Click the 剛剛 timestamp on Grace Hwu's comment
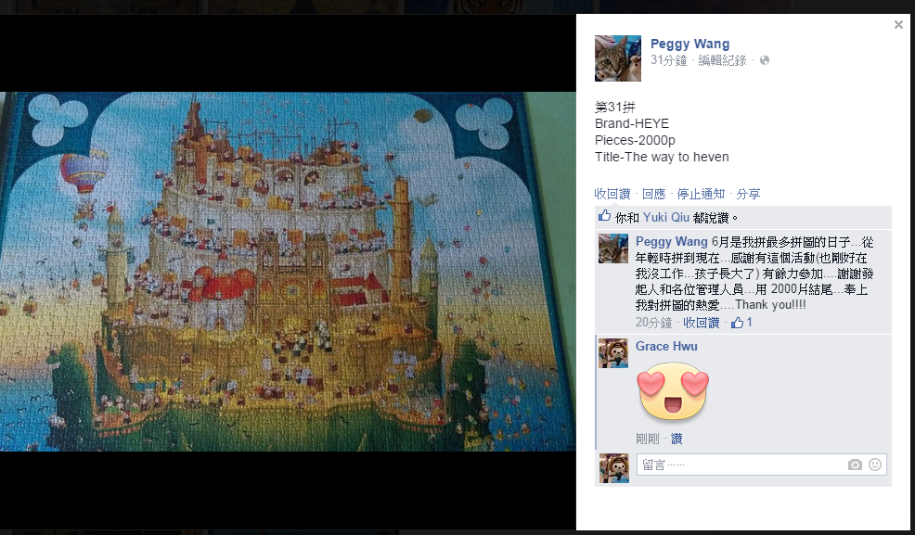 coord(648,439)
